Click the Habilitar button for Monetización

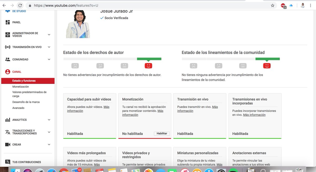point(162,134)
